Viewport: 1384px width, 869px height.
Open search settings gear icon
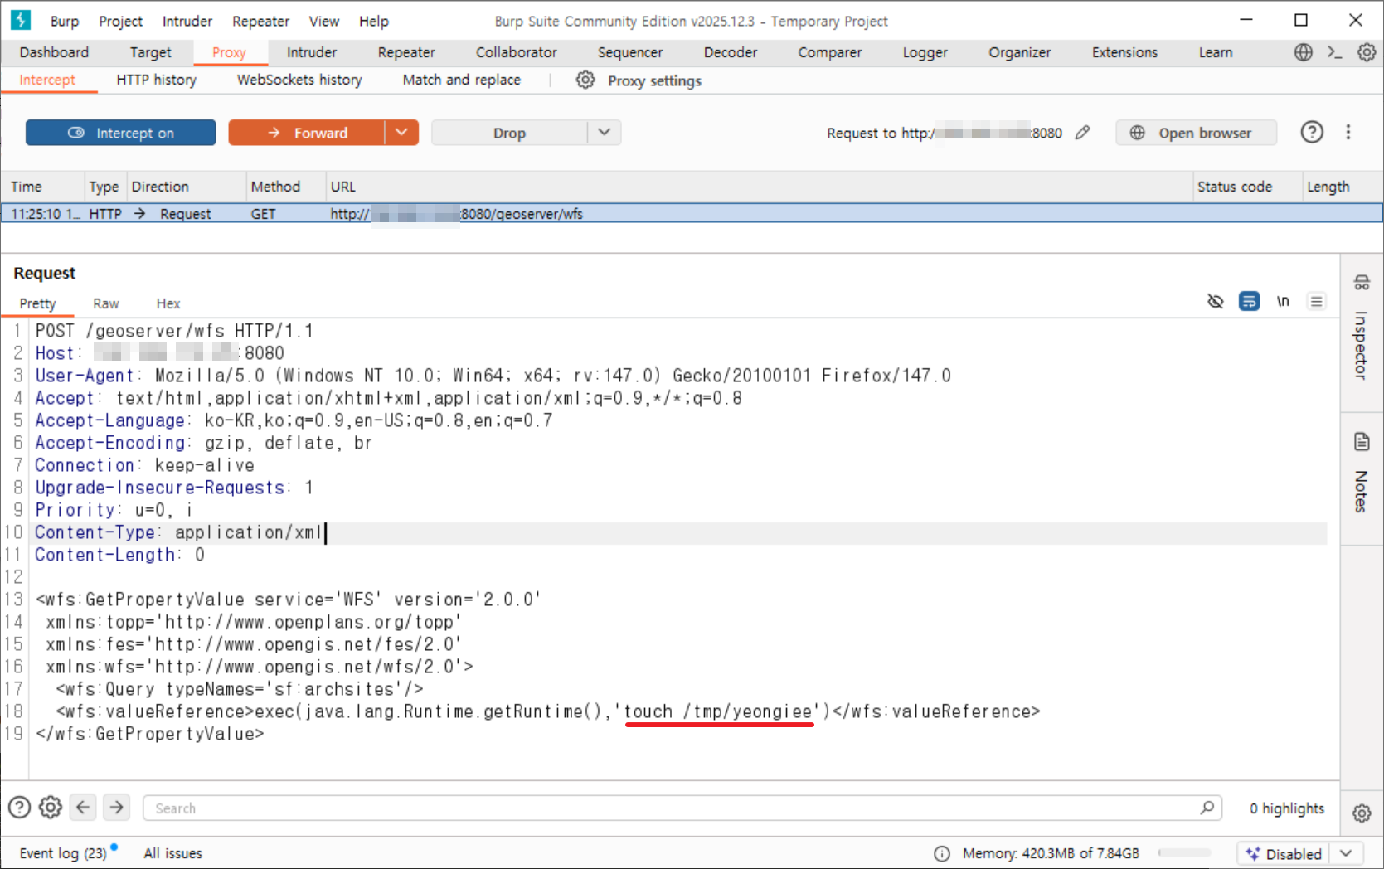click(51, 807)
